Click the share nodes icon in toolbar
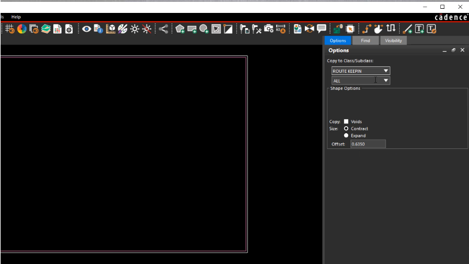Viewport: 469px width, 264px height. tap(164, 29)
